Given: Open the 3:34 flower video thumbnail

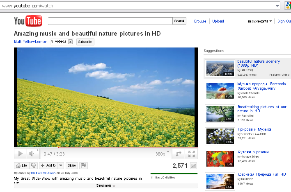Looking at the screenshot, I should click(x=220, y=136).
